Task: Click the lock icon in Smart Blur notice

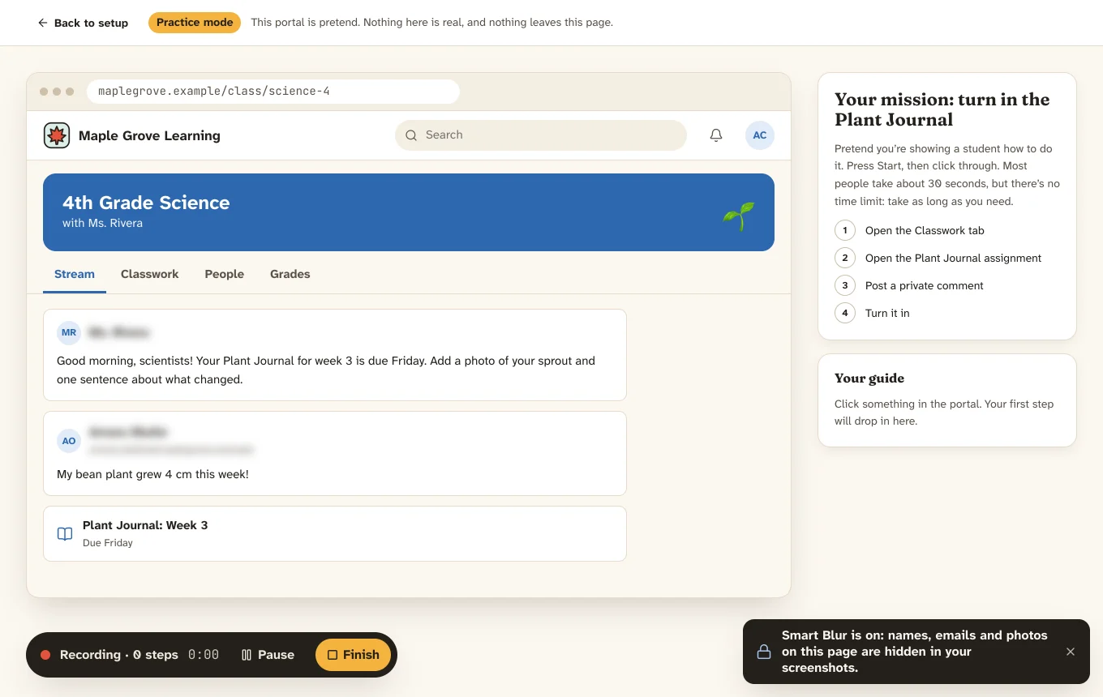Action: (x=764, y=652)
